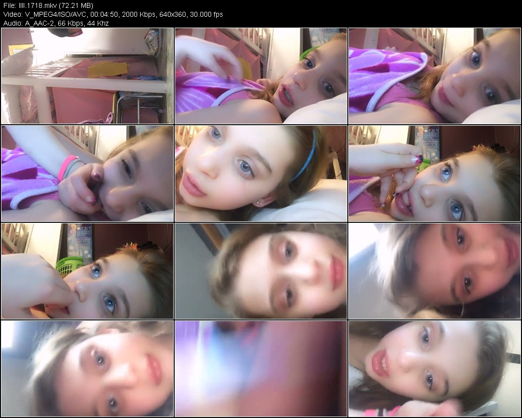Click the second row's center thumbnail
This screenshot has height=418, width=522.
pos(261,174)
